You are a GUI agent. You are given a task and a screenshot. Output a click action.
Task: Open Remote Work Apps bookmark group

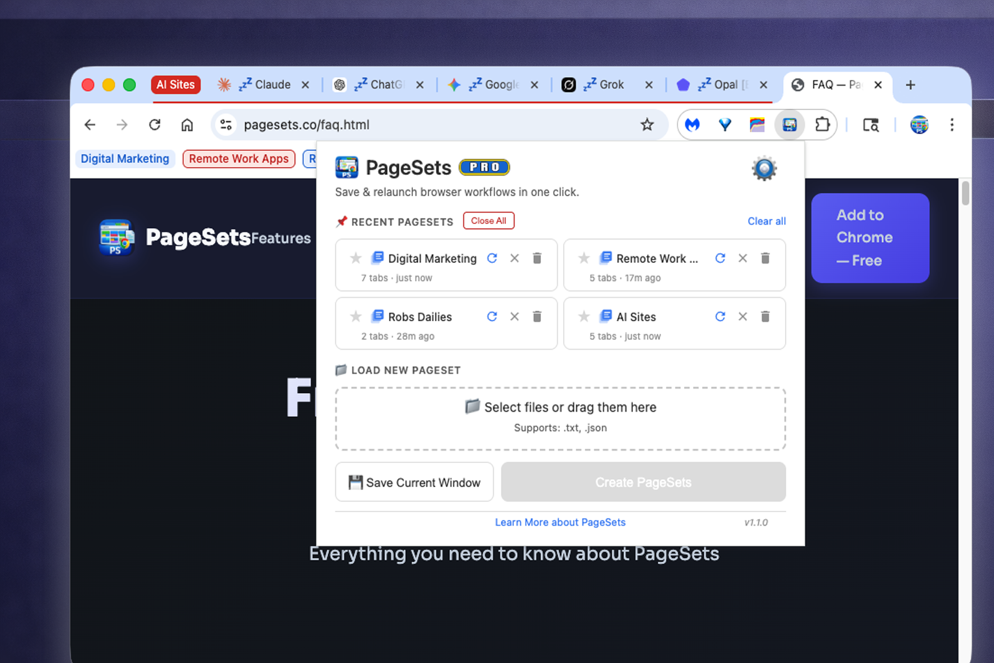point(239,159)
